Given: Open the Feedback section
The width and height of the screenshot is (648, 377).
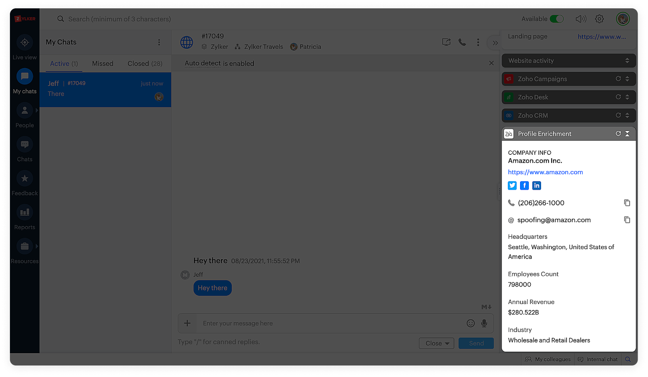Looking at the screenshot, I should pyautogui.click(x=25, y=184).
